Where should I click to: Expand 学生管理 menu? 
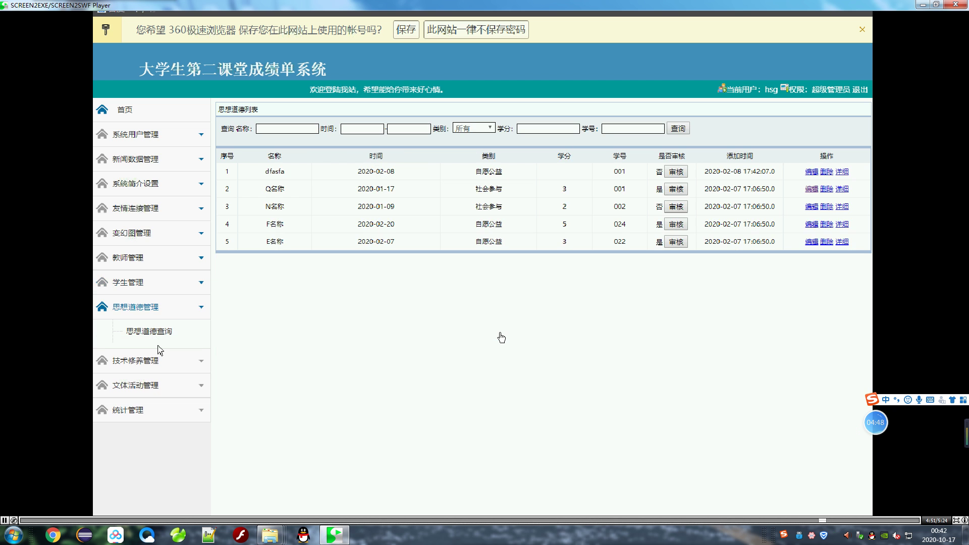coord(151,283)
